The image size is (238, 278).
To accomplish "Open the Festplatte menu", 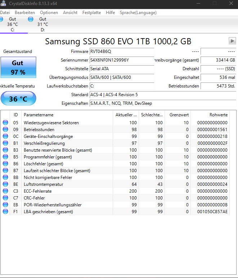I will (x=91, y=13).
